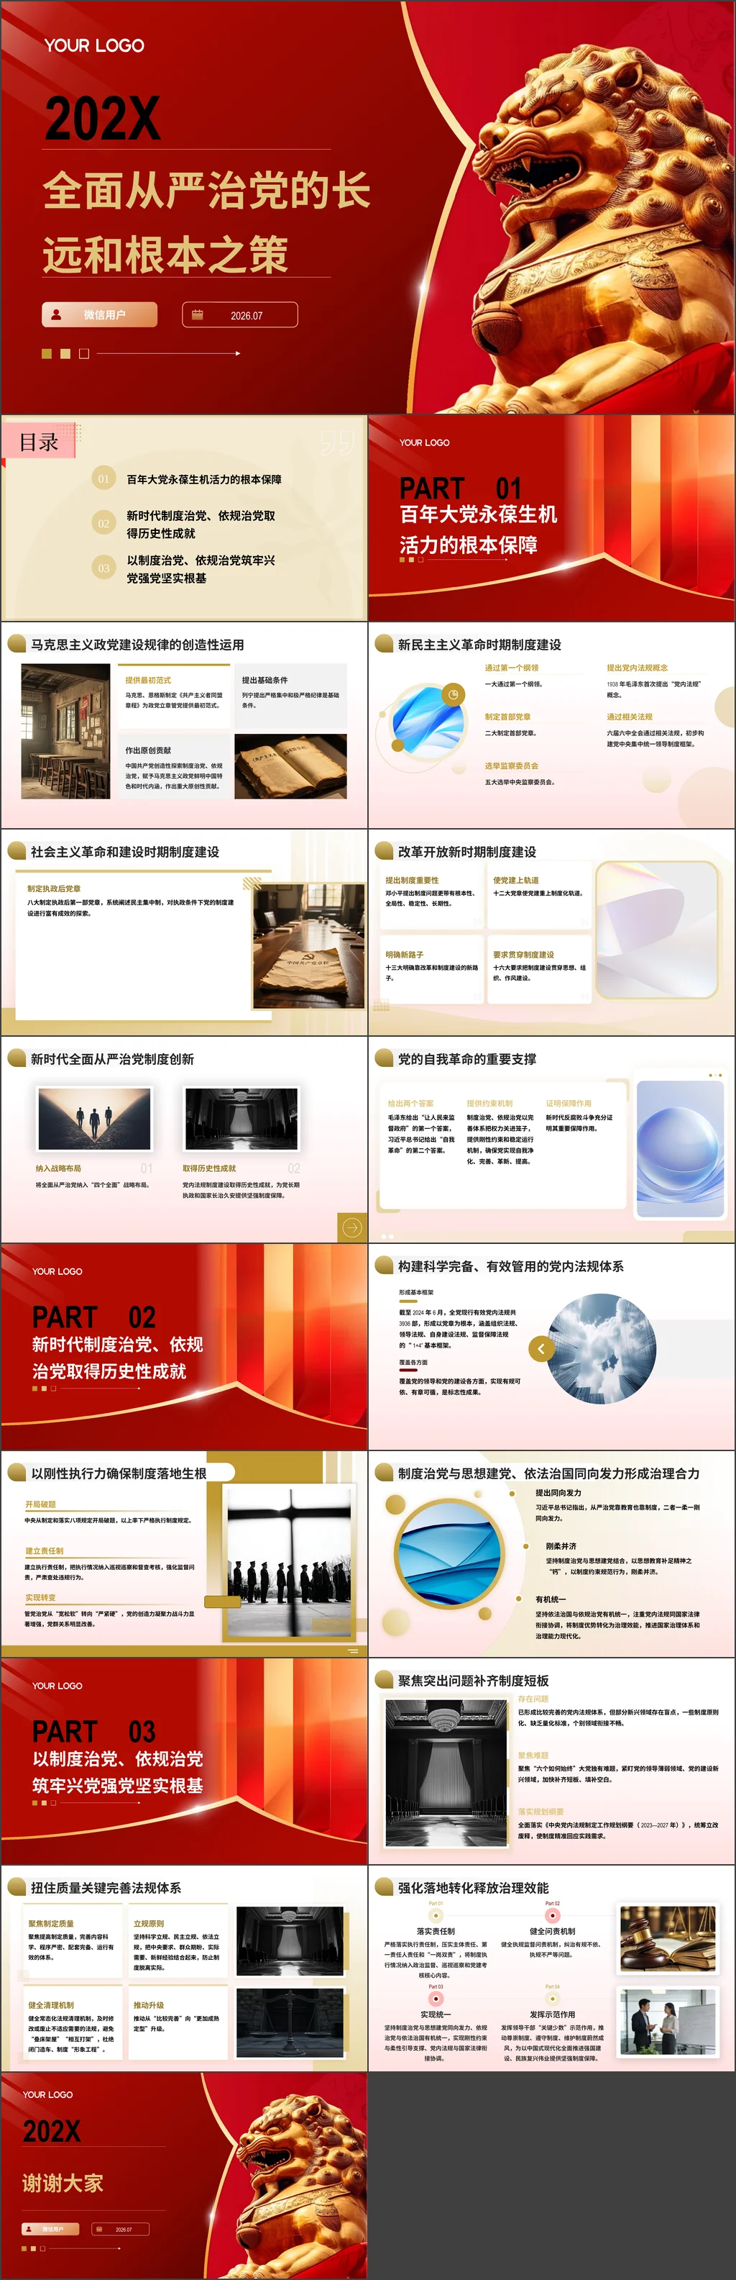Select the old classroom photo on 马克思主义政党建设 slide
This screenshot has width=736, height=2280.
(65, 731)
